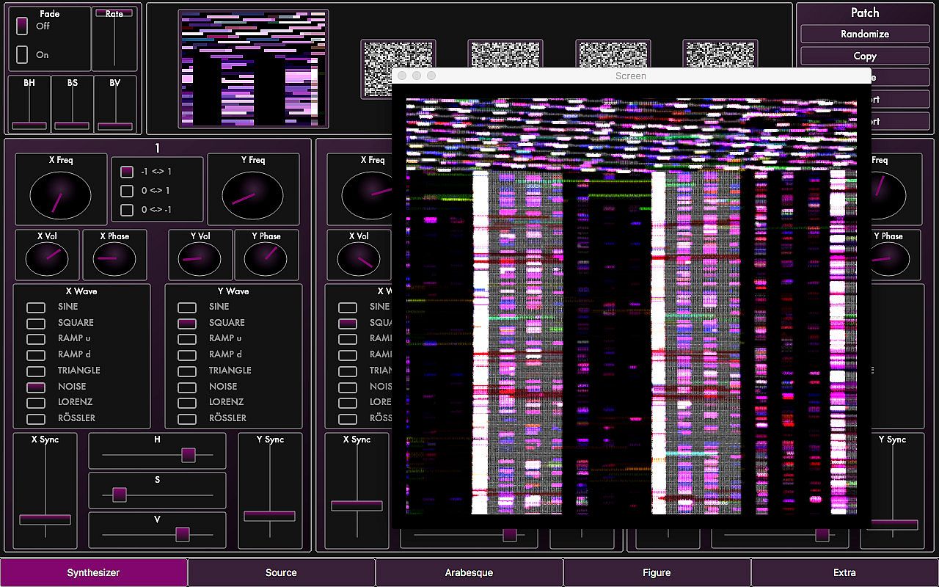Click the X Vol knob in panel 1
939x587 pixels.
click(47, 259)
